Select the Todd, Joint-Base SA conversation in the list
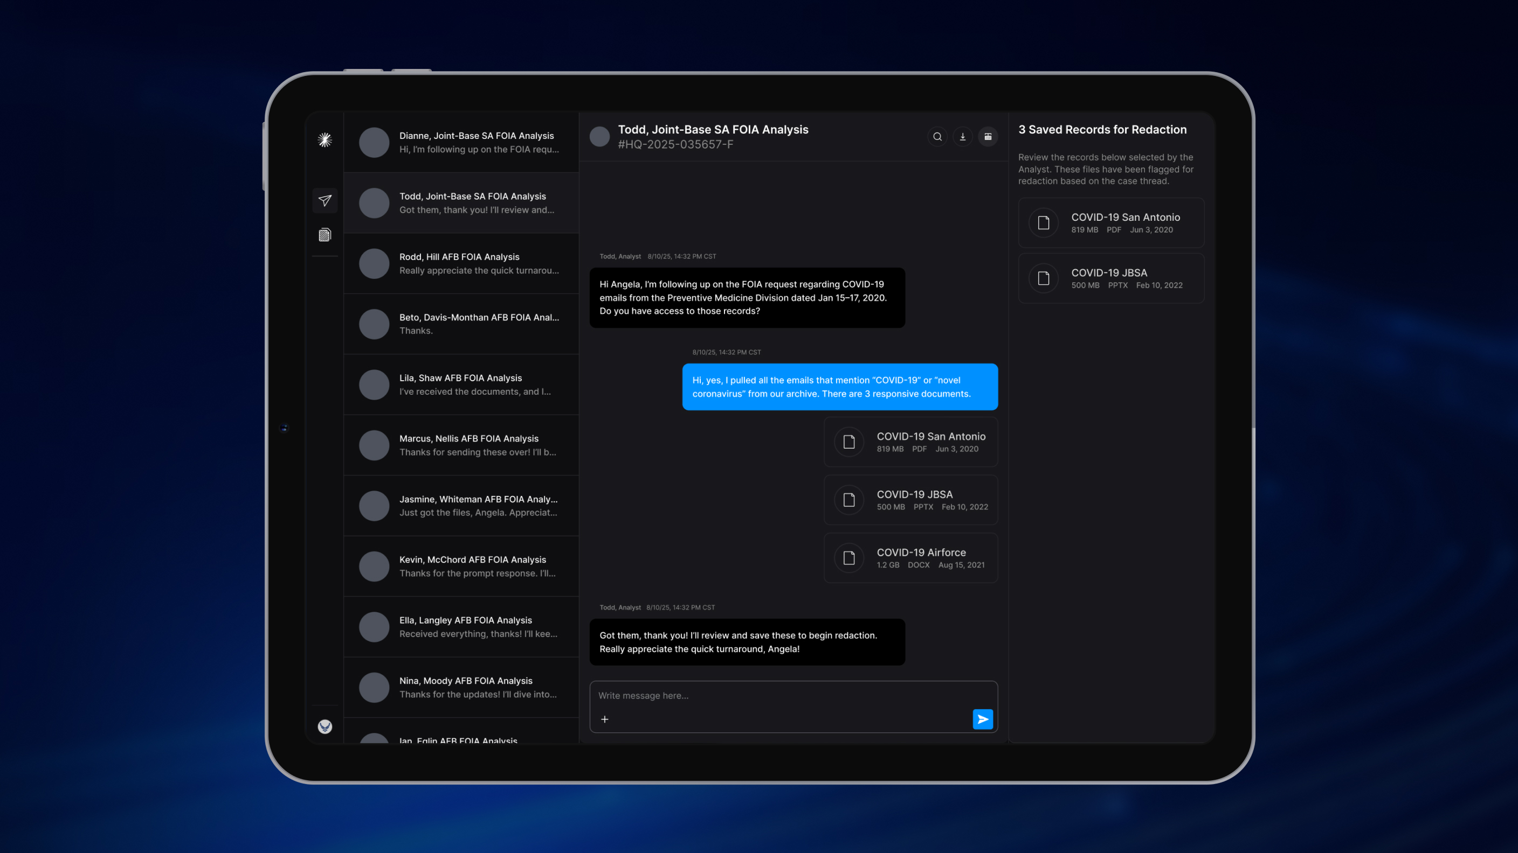Viewport: 1518px width, 853px height. pos(461,203)
